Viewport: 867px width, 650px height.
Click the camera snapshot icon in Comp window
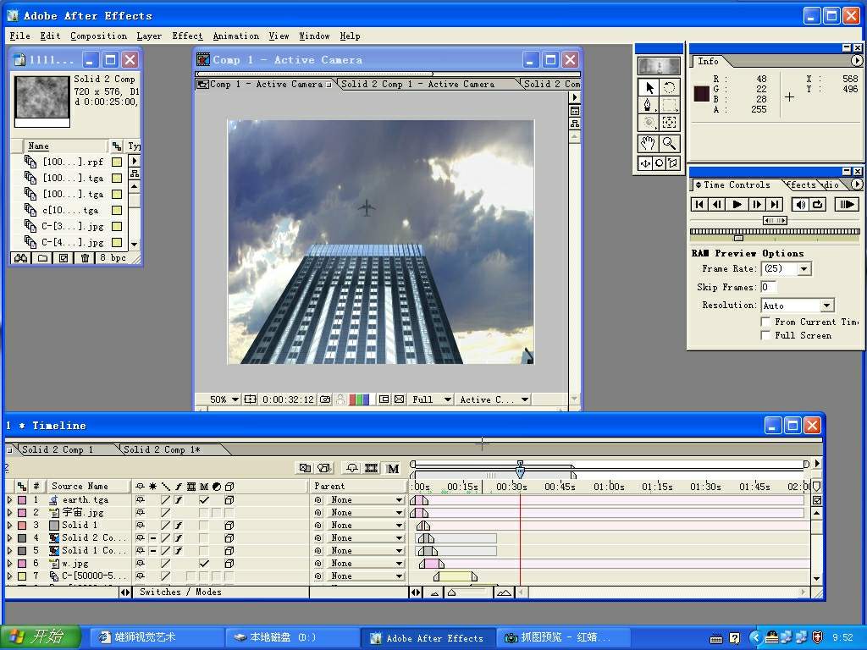[x=325, y=399]
